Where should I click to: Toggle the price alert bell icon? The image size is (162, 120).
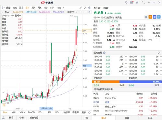click(146, 17)
